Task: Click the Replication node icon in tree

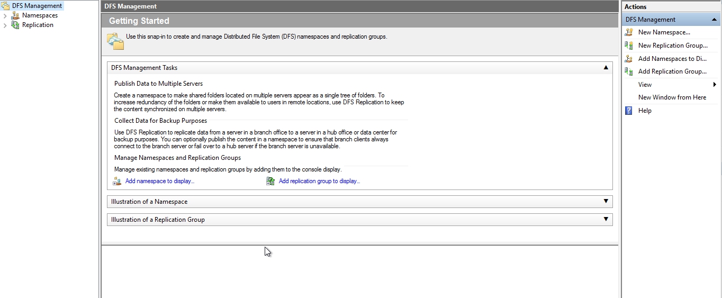Action: click(x=15, y=25)
